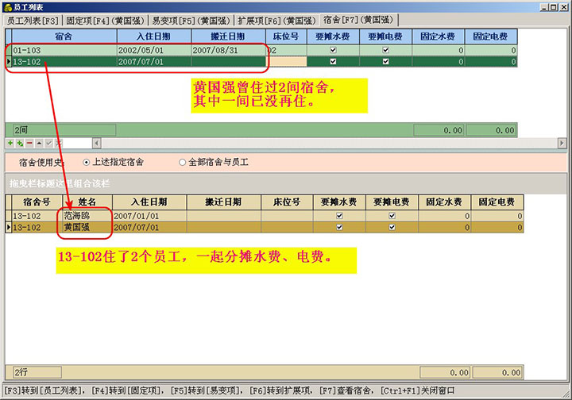Switch to the 员工列表[F3] tab
Screen dimensions: 572x400
point(30,19)
